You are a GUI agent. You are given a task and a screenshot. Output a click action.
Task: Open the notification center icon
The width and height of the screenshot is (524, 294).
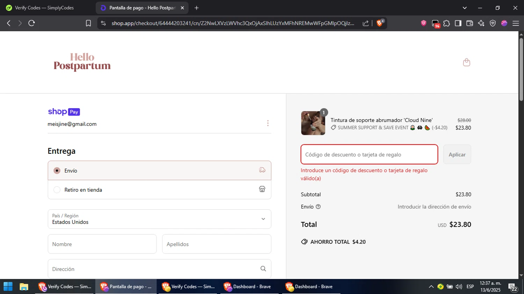click(513, 287)
